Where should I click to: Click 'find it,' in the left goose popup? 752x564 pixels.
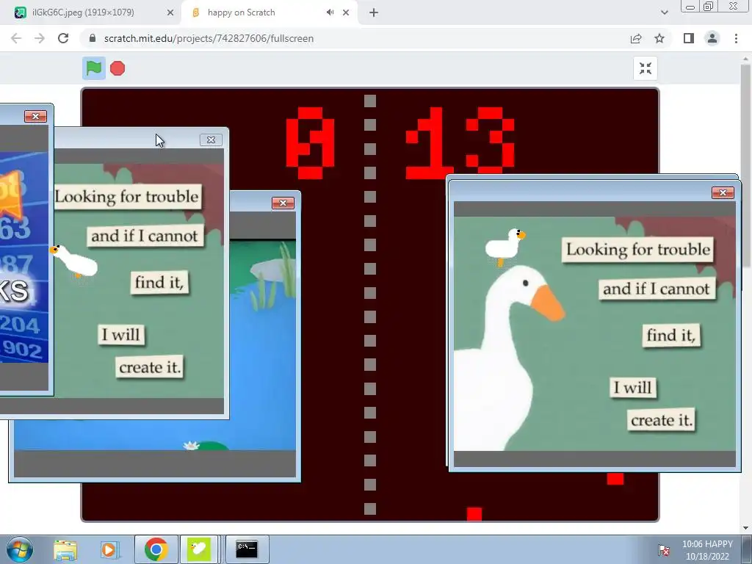coord(159,282)
